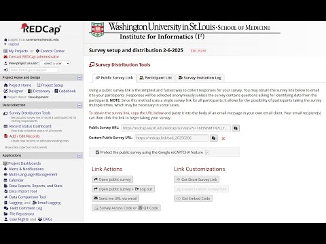Click the Calendar icon in Applications
This screenshot has height=244, width=326.
5,180
